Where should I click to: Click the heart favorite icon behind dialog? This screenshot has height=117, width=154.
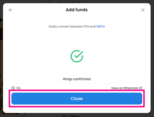click(49, 2)
